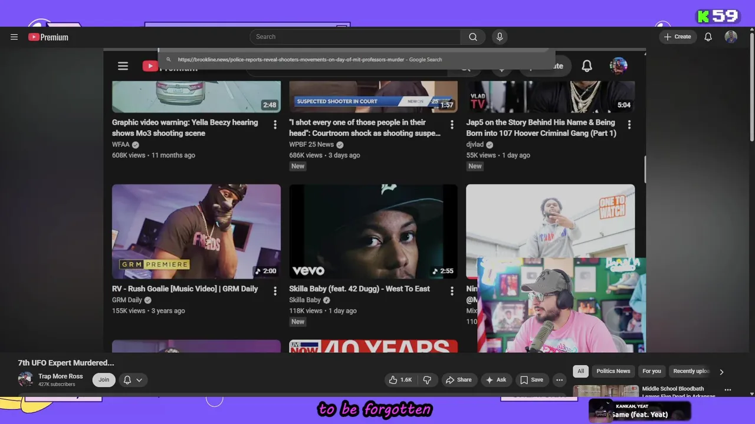
Task: Open the outer notifications bell
Action: coord(708,37)
